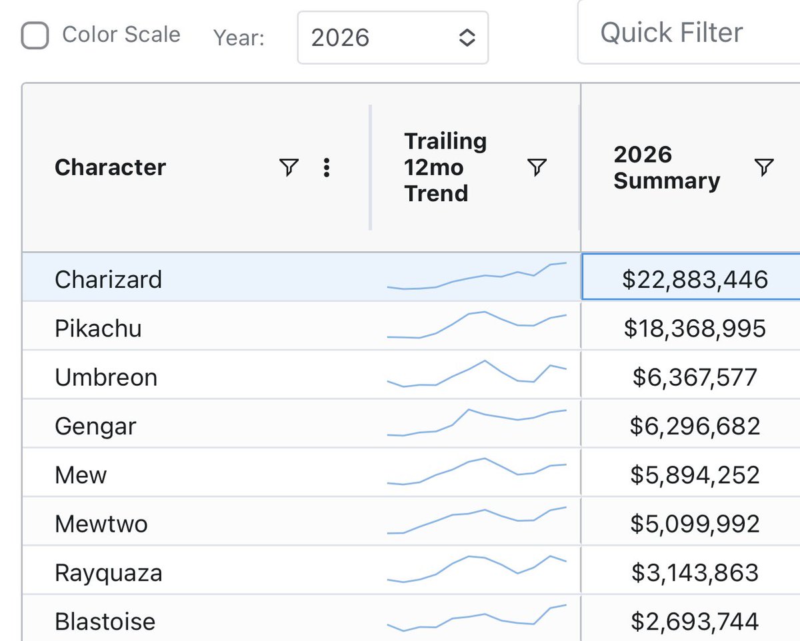Click Mew's trend sparkline
This screenshot has width=800, height=641.
click(477, 472)
